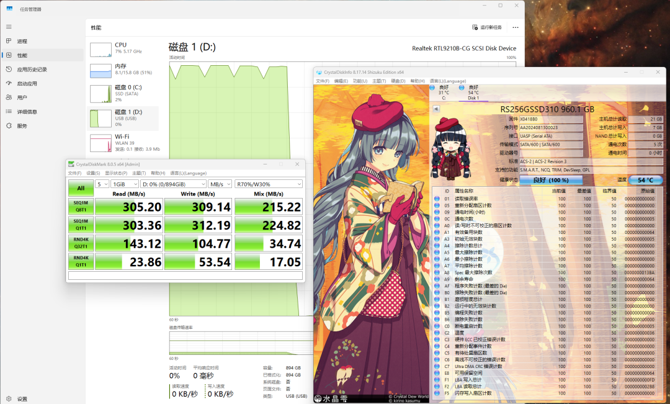Image resolution: width=670 pixels, height=404 pixels.
Task: Run SEQ1M Q8T1 test in CrystalDiskMark
Action: (81, 207)
